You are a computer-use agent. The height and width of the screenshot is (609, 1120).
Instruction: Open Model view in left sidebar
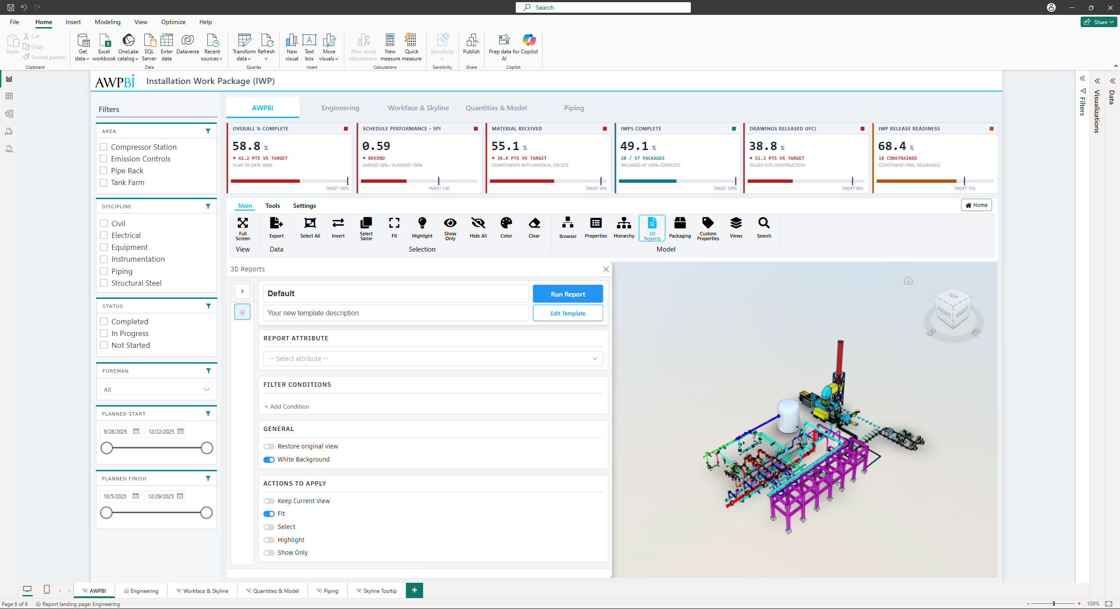[9, 114]
